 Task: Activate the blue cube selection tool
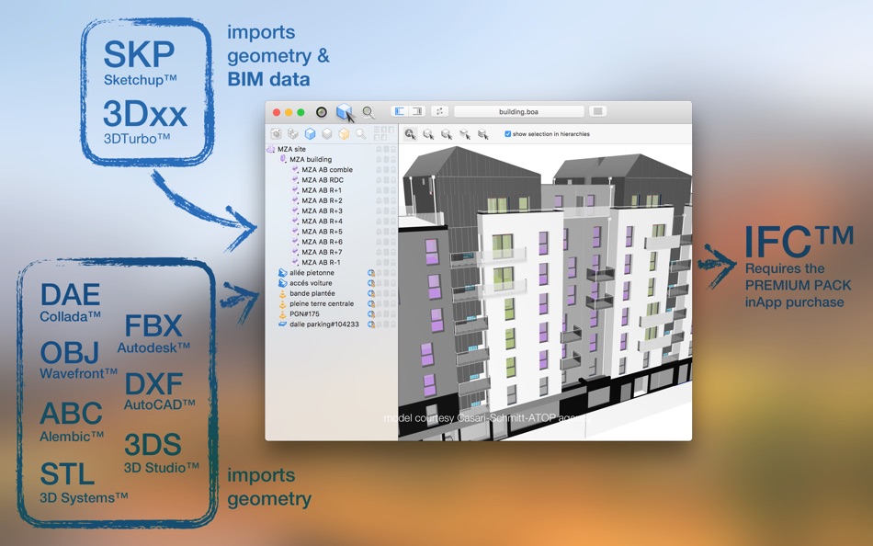tap(346, 112)
